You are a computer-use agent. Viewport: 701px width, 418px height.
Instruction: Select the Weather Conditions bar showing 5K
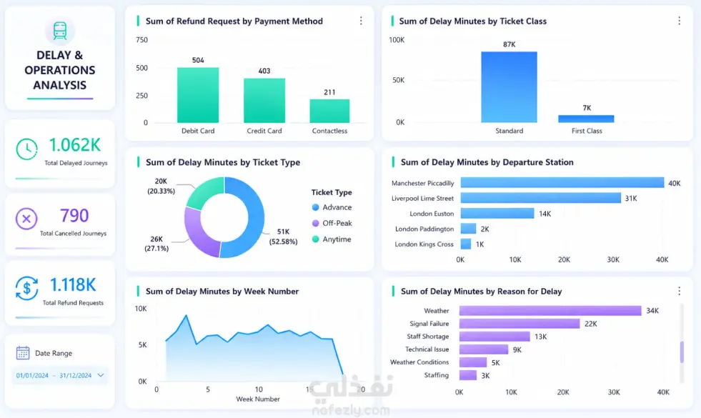click(x=473, y=362)
